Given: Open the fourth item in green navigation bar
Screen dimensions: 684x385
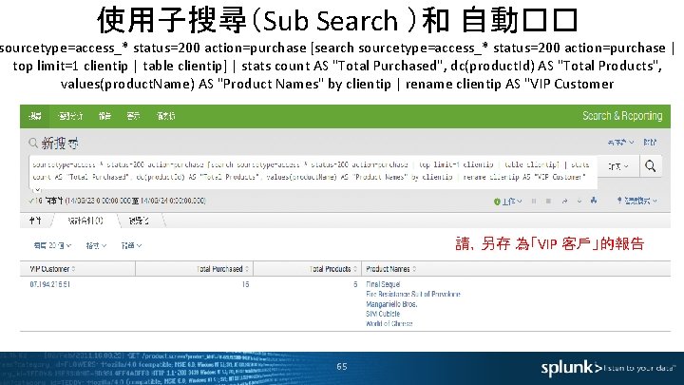Looking at the screenshot, I should (x=133, y=116).
